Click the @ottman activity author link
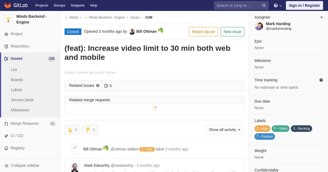 click(x=118, y=149)
